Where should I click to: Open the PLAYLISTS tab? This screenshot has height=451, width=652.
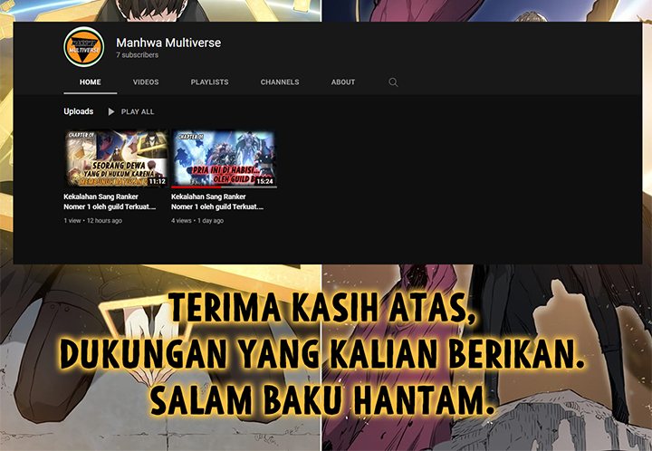pos(209,82)
